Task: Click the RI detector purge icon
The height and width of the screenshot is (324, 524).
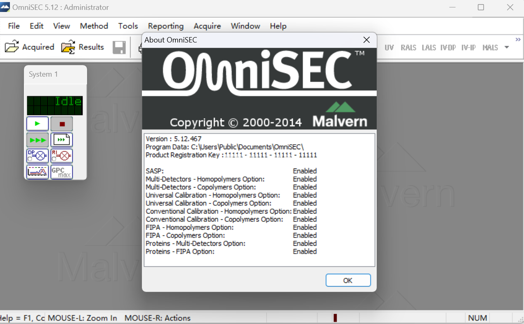Action: click(x=62, y=156)
